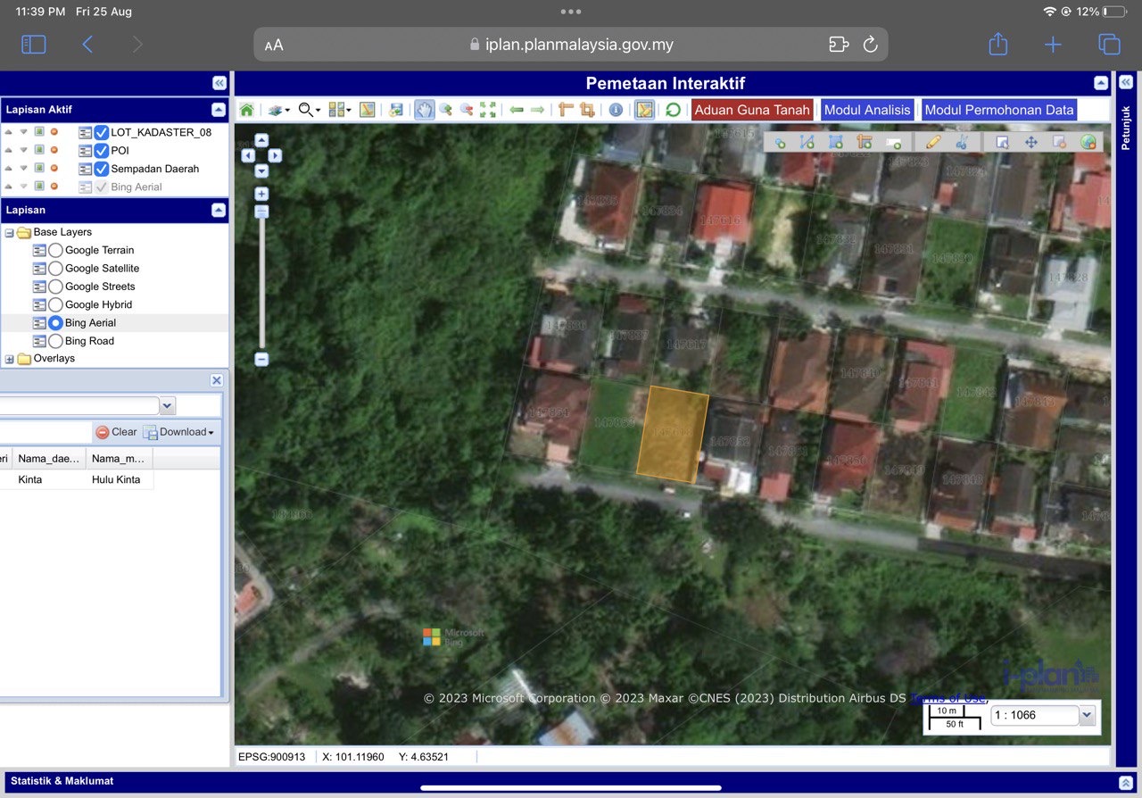The image size is (1142, 798).
Task: Select the pencil draw tool
Action: pyautogui.click(x=933, y=142)
